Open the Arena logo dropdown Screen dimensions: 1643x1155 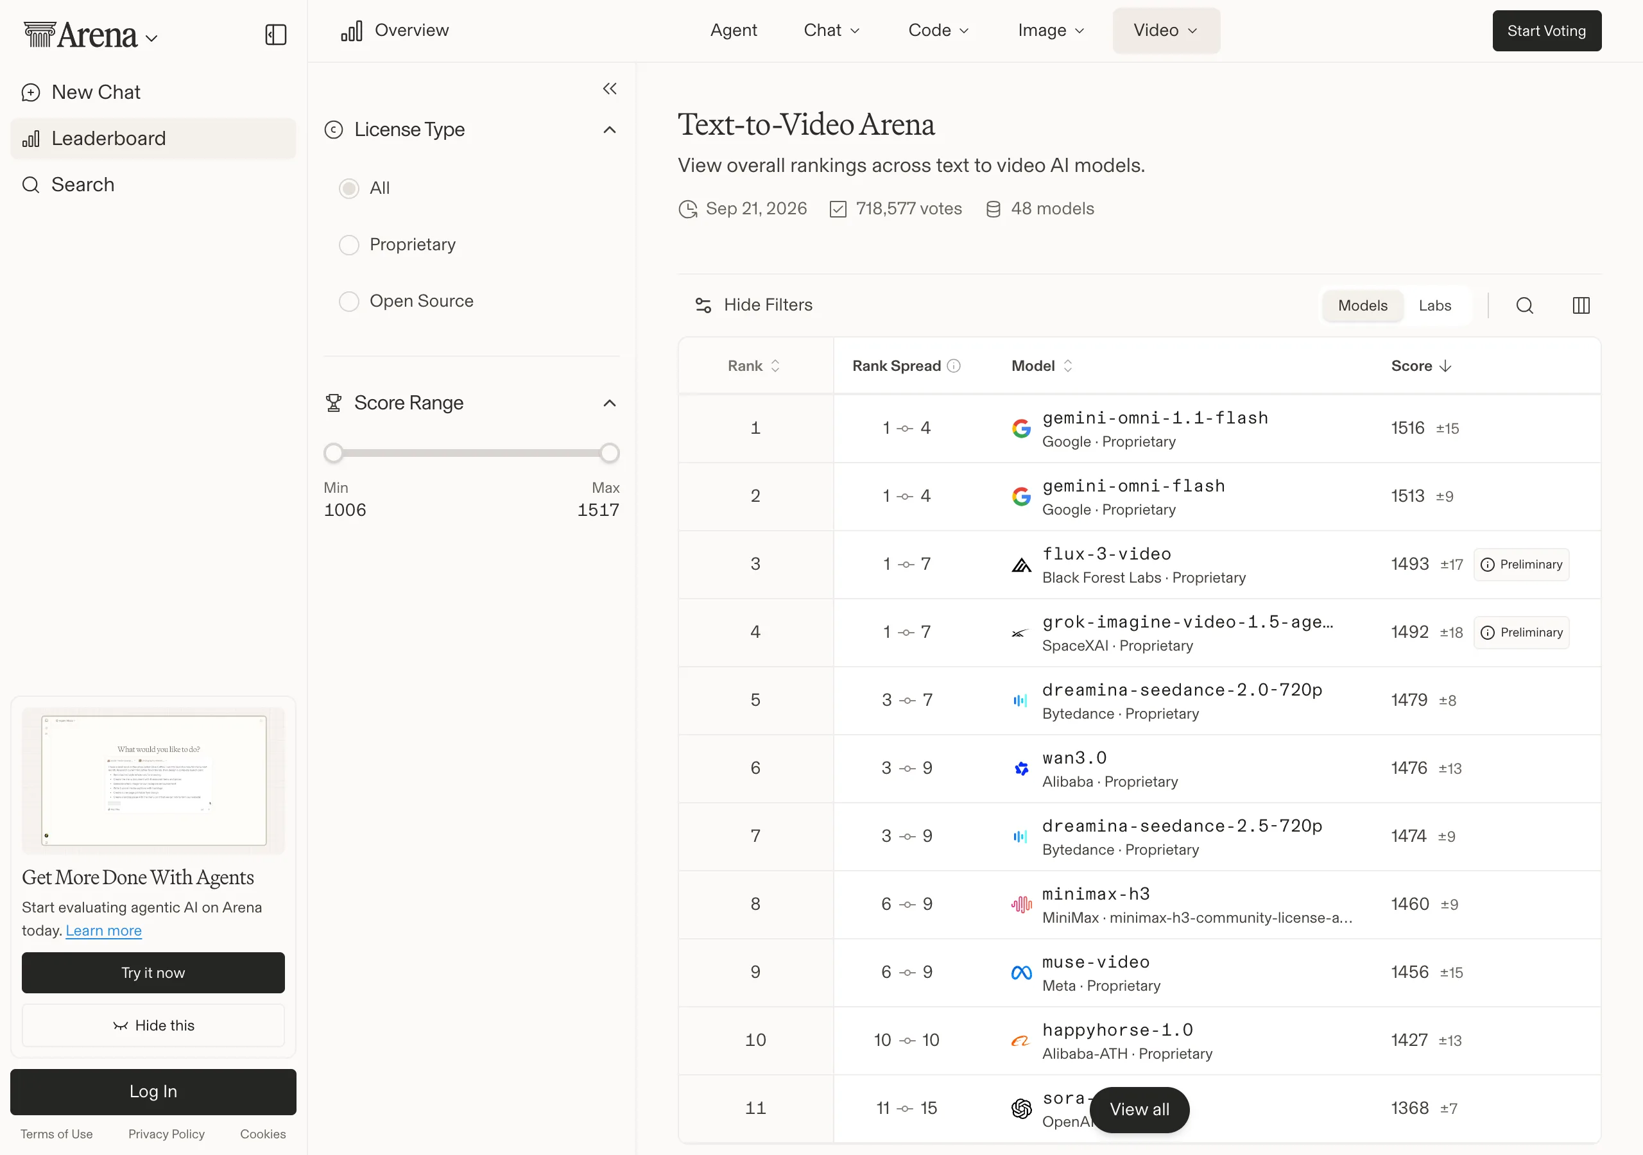151,37
